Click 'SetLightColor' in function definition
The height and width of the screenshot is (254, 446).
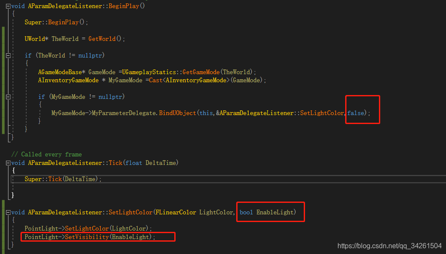(x=131, y=212)
